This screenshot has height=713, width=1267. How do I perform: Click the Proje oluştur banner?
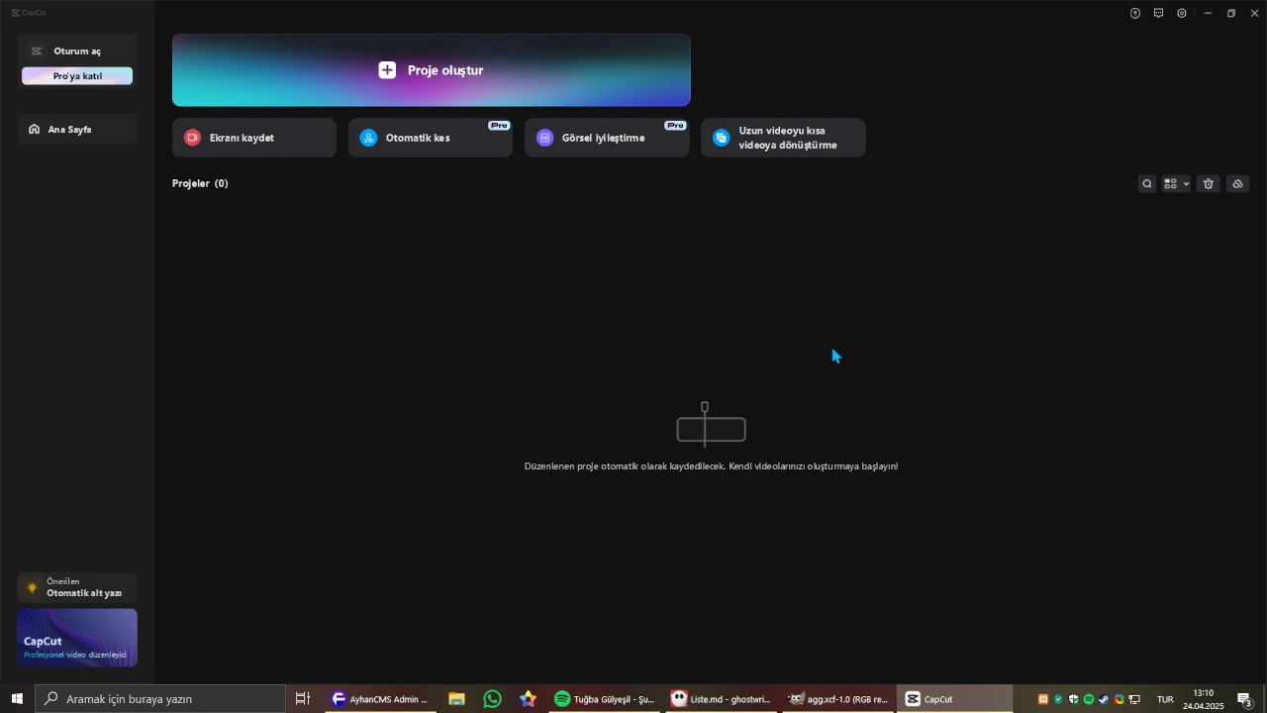click(431, 70)
